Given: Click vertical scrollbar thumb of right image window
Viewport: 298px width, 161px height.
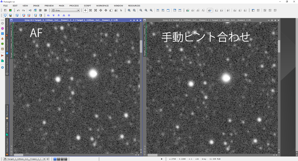Looking at the screenshot, I should pyautogui.click(x=279, y=46).
